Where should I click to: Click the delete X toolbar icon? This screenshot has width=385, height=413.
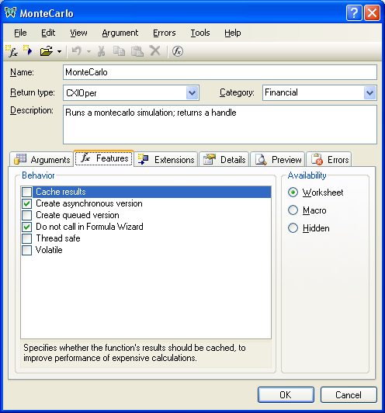coord(155,50)
